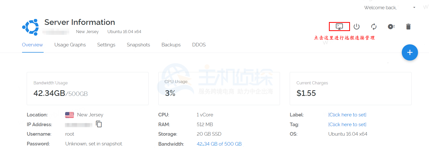Screen dimensions: 429x160
Task: Click the Current Charges card
Action: pyautogui.click(x=350, y=88)
